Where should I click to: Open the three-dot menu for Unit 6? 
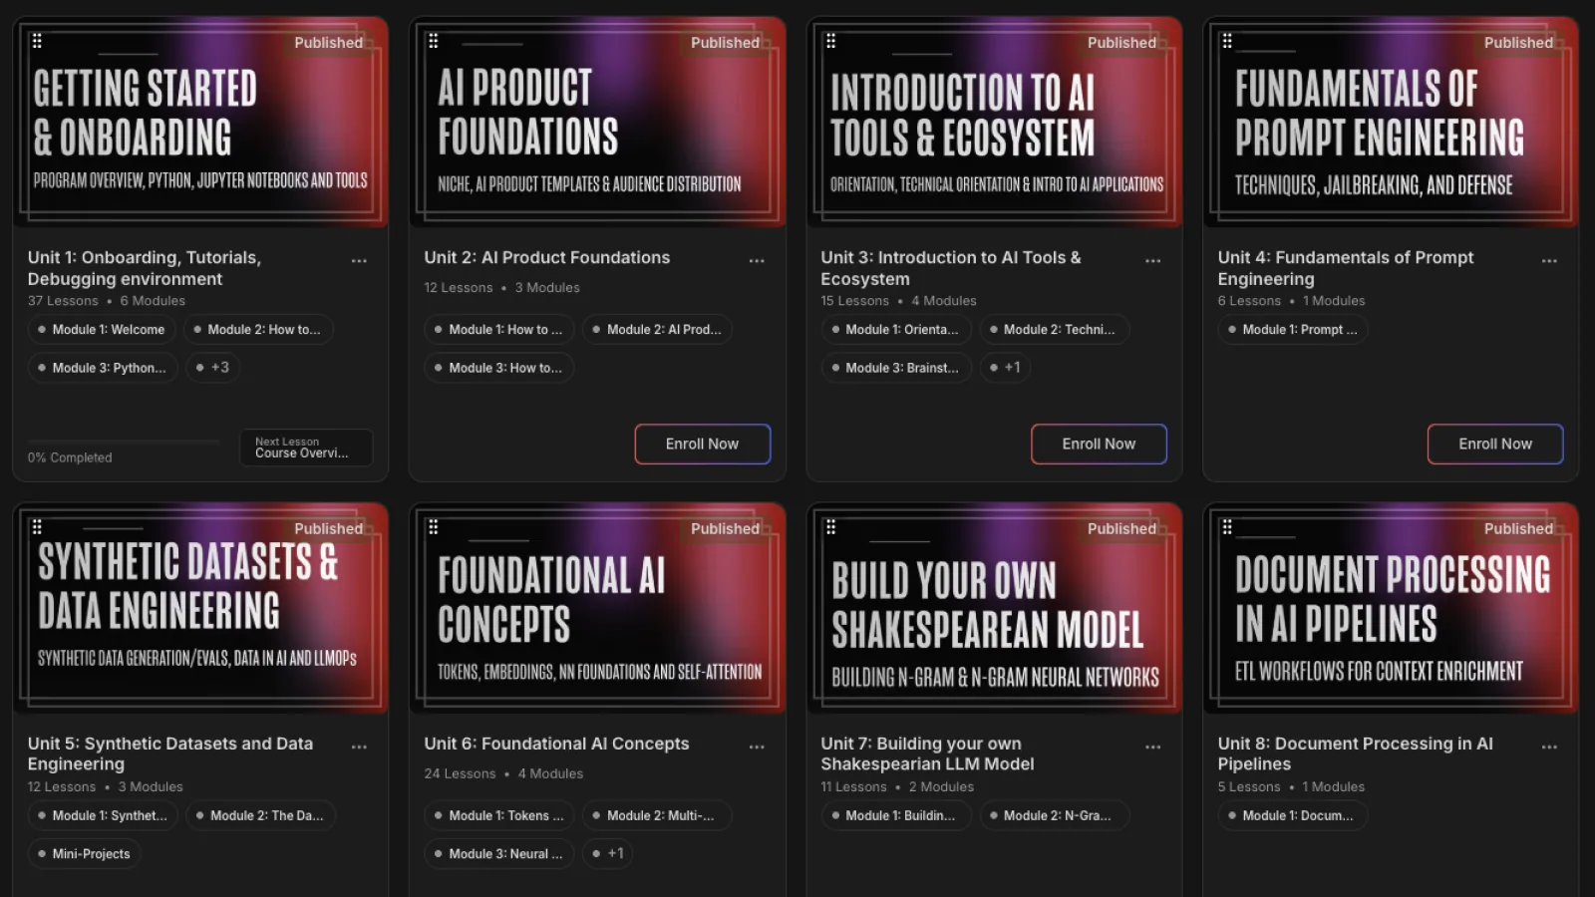757,747
